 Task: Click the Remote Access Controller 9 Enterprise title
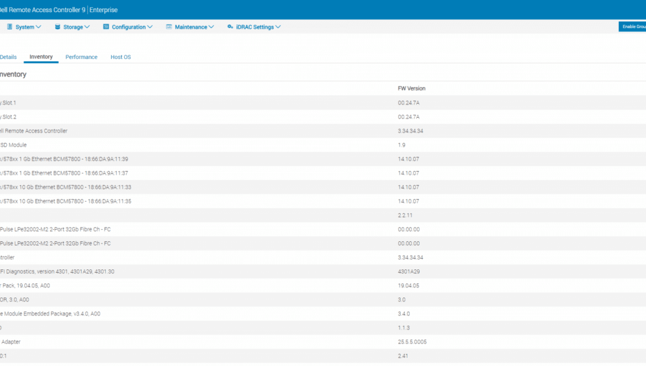pos(59,10)
